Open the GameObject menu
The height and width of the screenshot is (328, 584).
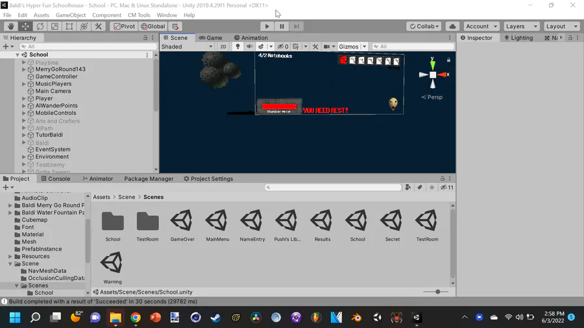(71, 16)
